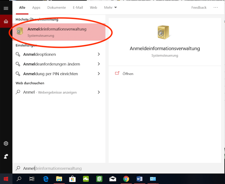Launch Google Chrome from the taskbar
The height and width of the screenshot is (184, 225).
click(126, 179)
